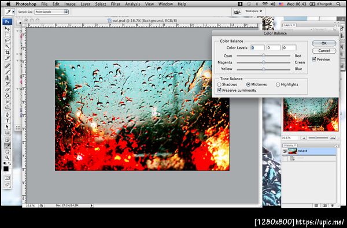Click the third Color Levels field
Viewport: 347px width, 228px height.
(289, 47)
